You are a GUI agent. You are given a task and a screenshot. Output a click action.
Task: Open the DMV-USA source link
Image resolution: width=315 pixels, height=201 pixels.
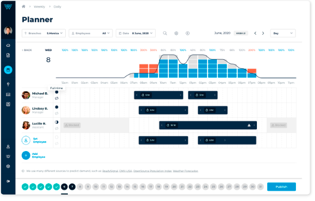[x=126, y=171]
